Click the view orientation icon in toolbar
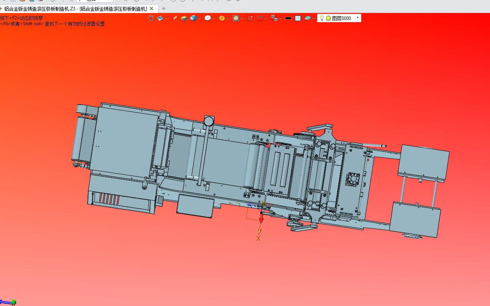Image resolution: width=490 pixels, height=306 pixels. [x=160, y=18]
